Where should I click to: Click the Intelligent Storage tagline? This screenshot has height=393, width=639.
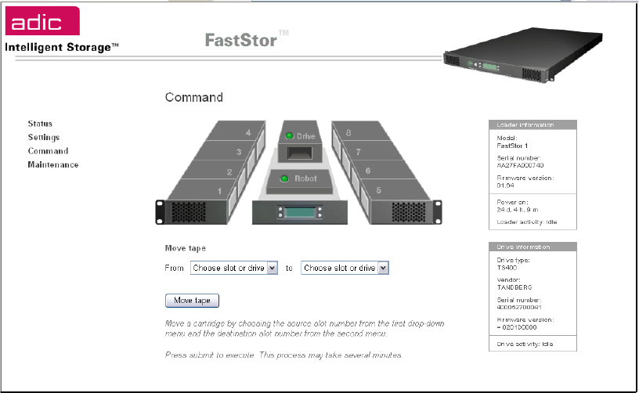pos(62,47)
